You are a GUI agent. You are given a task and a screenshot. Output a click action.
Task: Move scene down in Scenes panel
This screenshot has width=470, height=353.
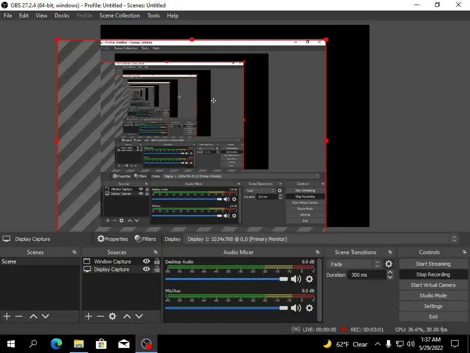[x=45, y=316]
